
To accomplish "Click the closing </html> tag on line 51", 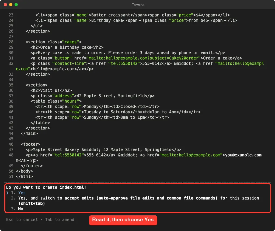I will tap(25, 177).
